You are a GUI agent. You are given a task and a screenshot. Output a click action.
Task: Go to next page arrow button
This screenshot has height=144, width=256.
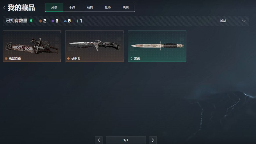click(x=153, y=140)
